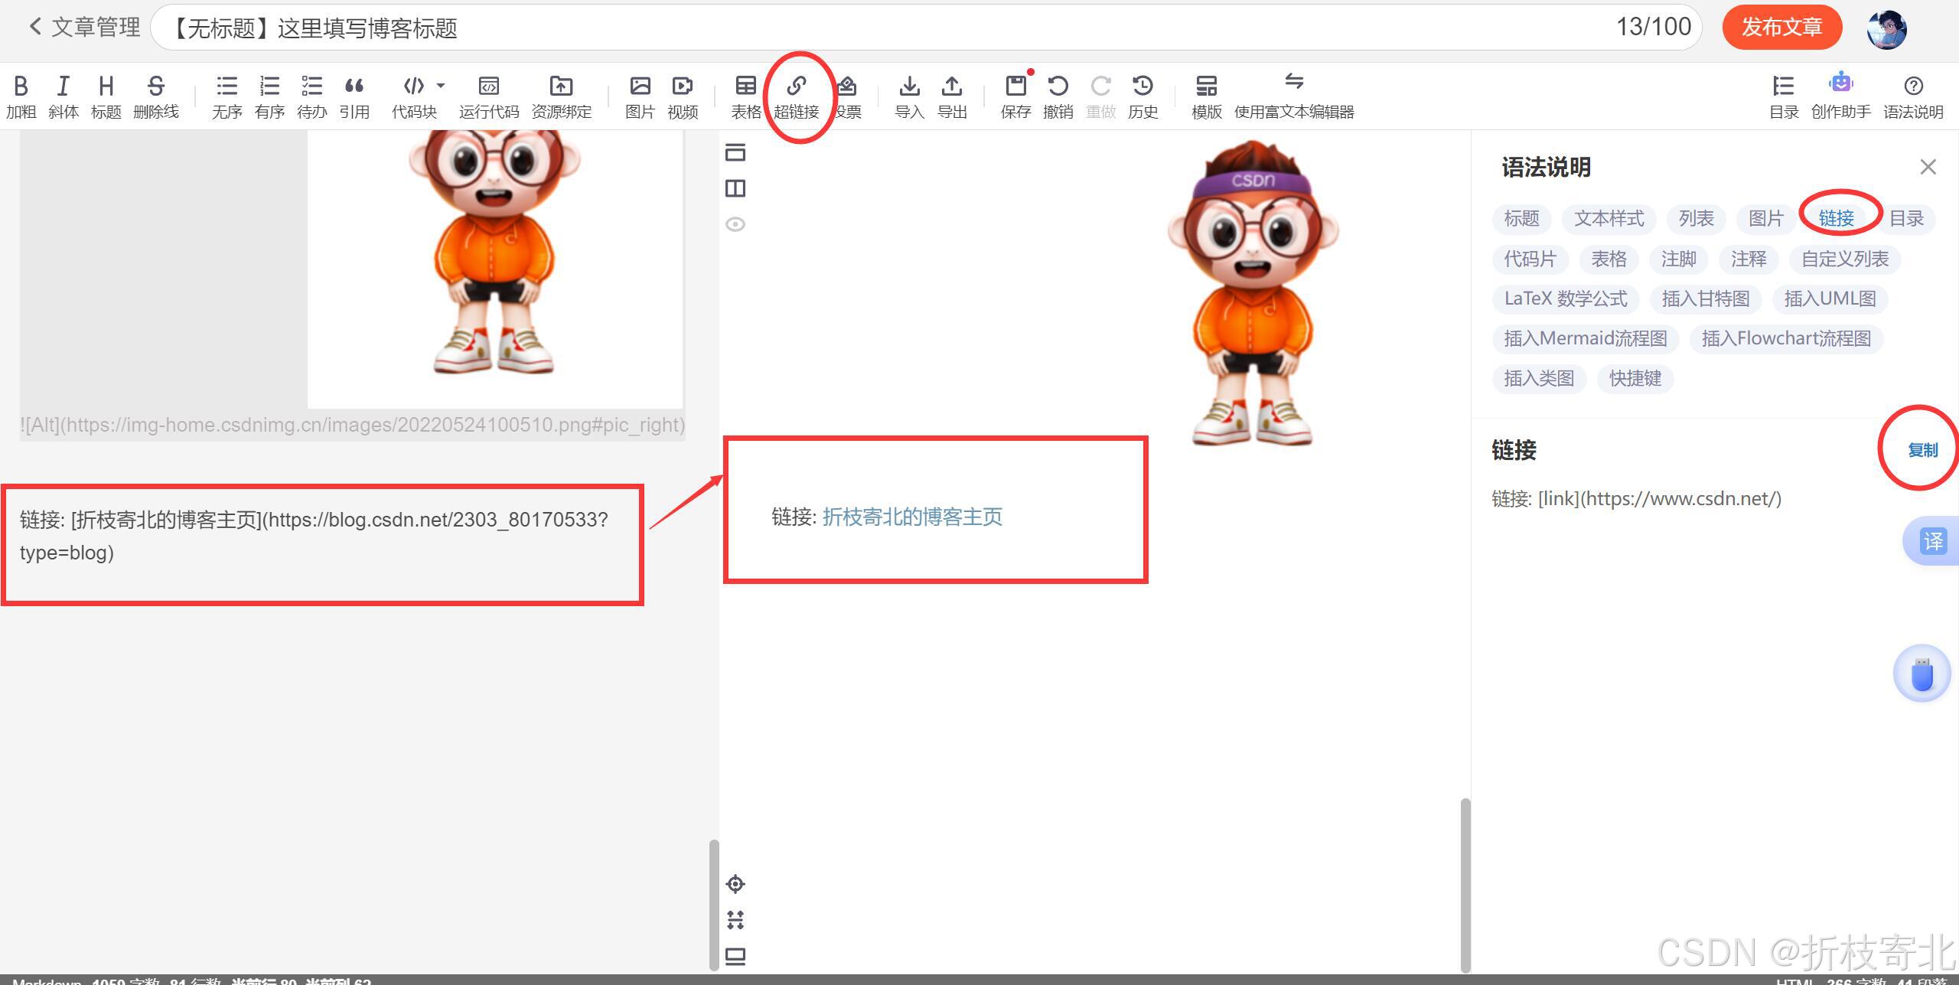The image size is (1959, 985).
Task: Select the 插入Mermaid流程图 tag
Action: tap(1586, 338)
